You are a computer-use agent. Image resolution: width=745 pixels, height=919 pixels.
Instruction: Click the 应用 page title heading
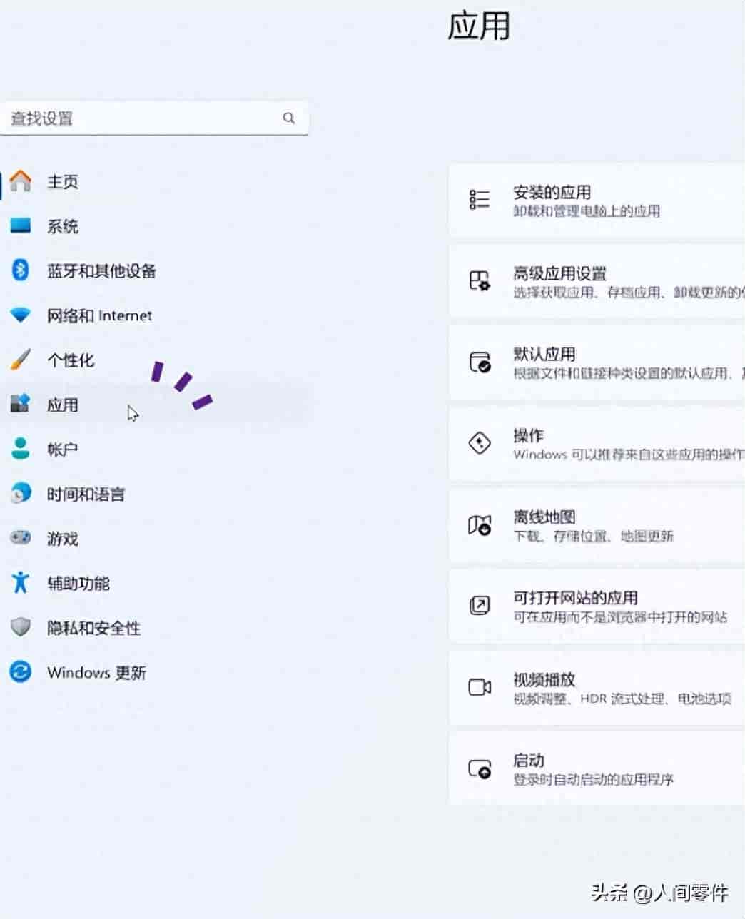pyautogui.click(x=479, y=26)
